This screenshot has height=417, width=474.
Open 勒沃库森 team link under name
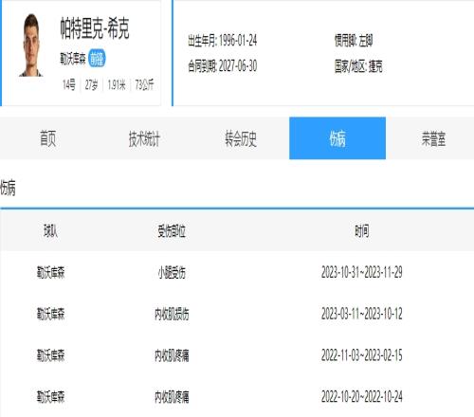[x=73, y=59]
